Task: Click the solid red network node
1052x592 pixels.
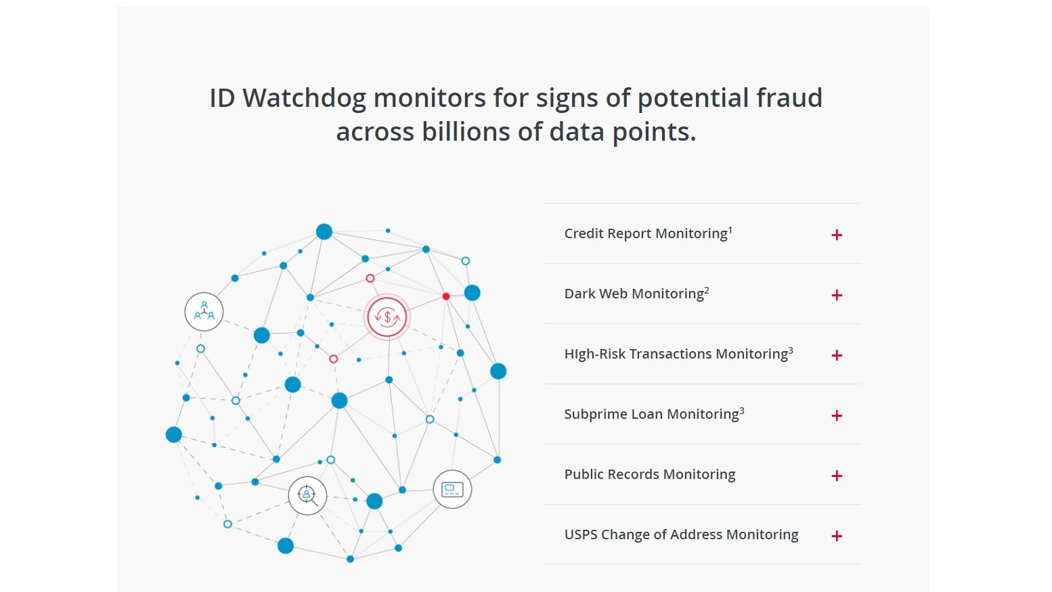Action: pyautogui.click(x=446, y=296)
